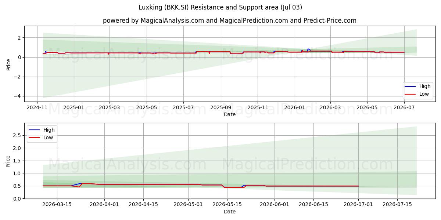Click 'High' in the lower chart legend
Image resolution: width=441 pixels, height=220 pixels.
(49, 130)
